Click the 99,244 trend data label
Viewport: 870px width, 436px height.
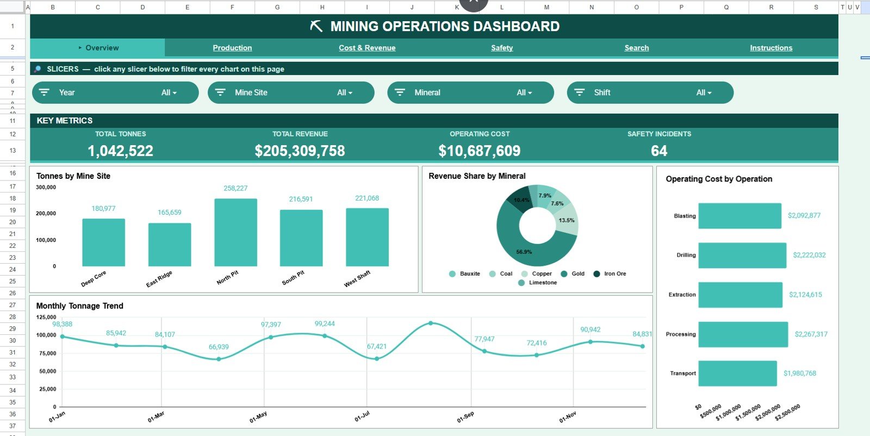tap(325, 323)
